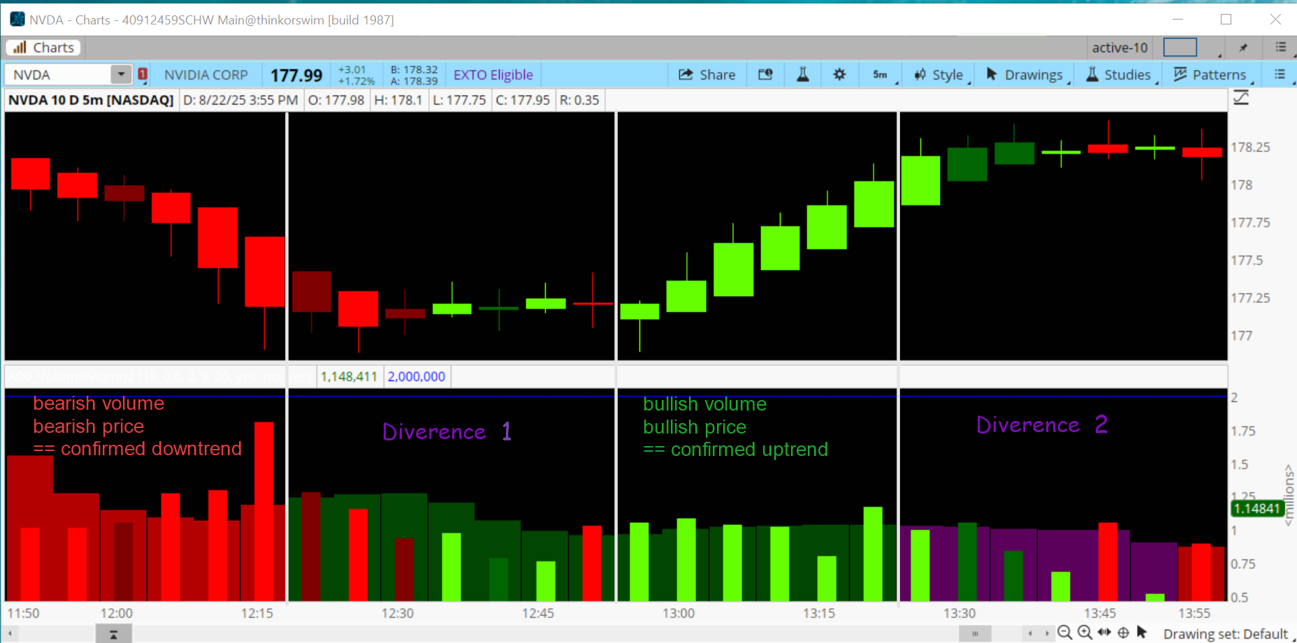Click the 177.5 price axis label

pos(1247,260)
